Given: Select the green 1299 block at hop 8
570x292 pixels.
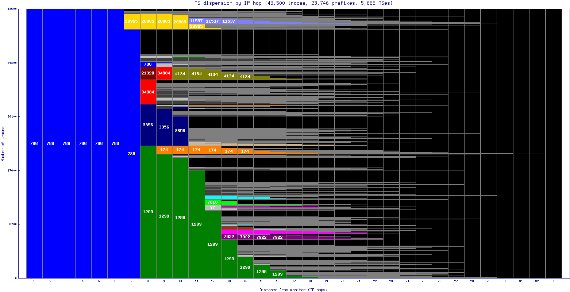Looking at the screenshot, I should [148, 212].
